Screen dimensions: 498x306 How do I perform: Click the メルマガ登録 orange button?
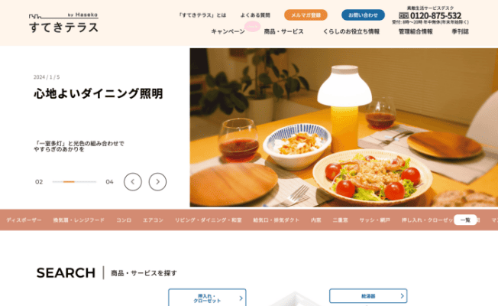coord(306,15)
